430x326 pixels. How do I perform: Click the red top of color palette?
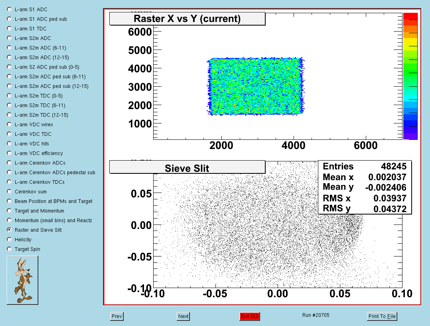[x=410, y=16]
